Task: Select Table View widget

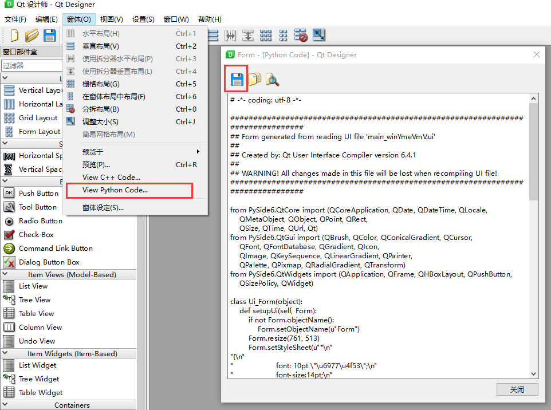Action: pos(29,313)
